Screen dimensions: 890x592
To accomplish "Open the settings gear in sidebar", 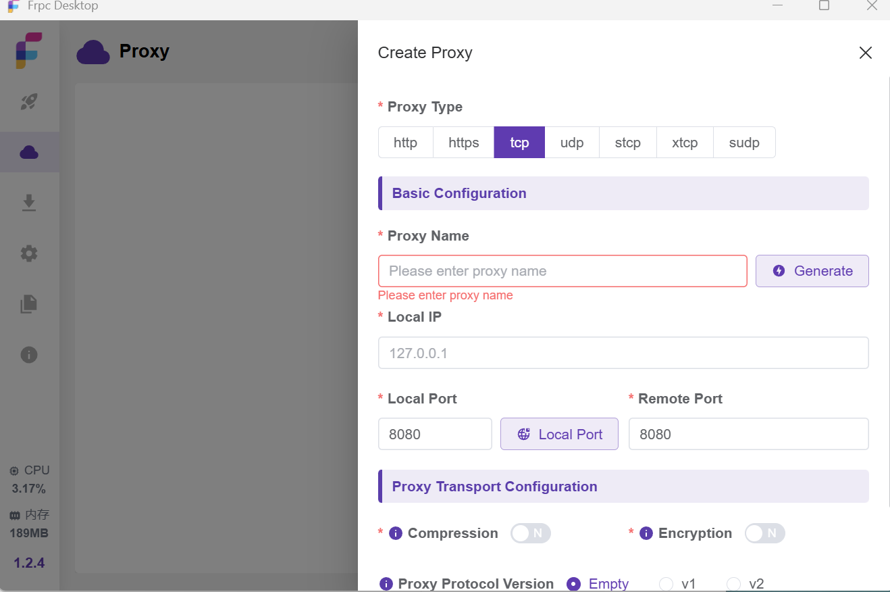I will (x=29, y=253).
